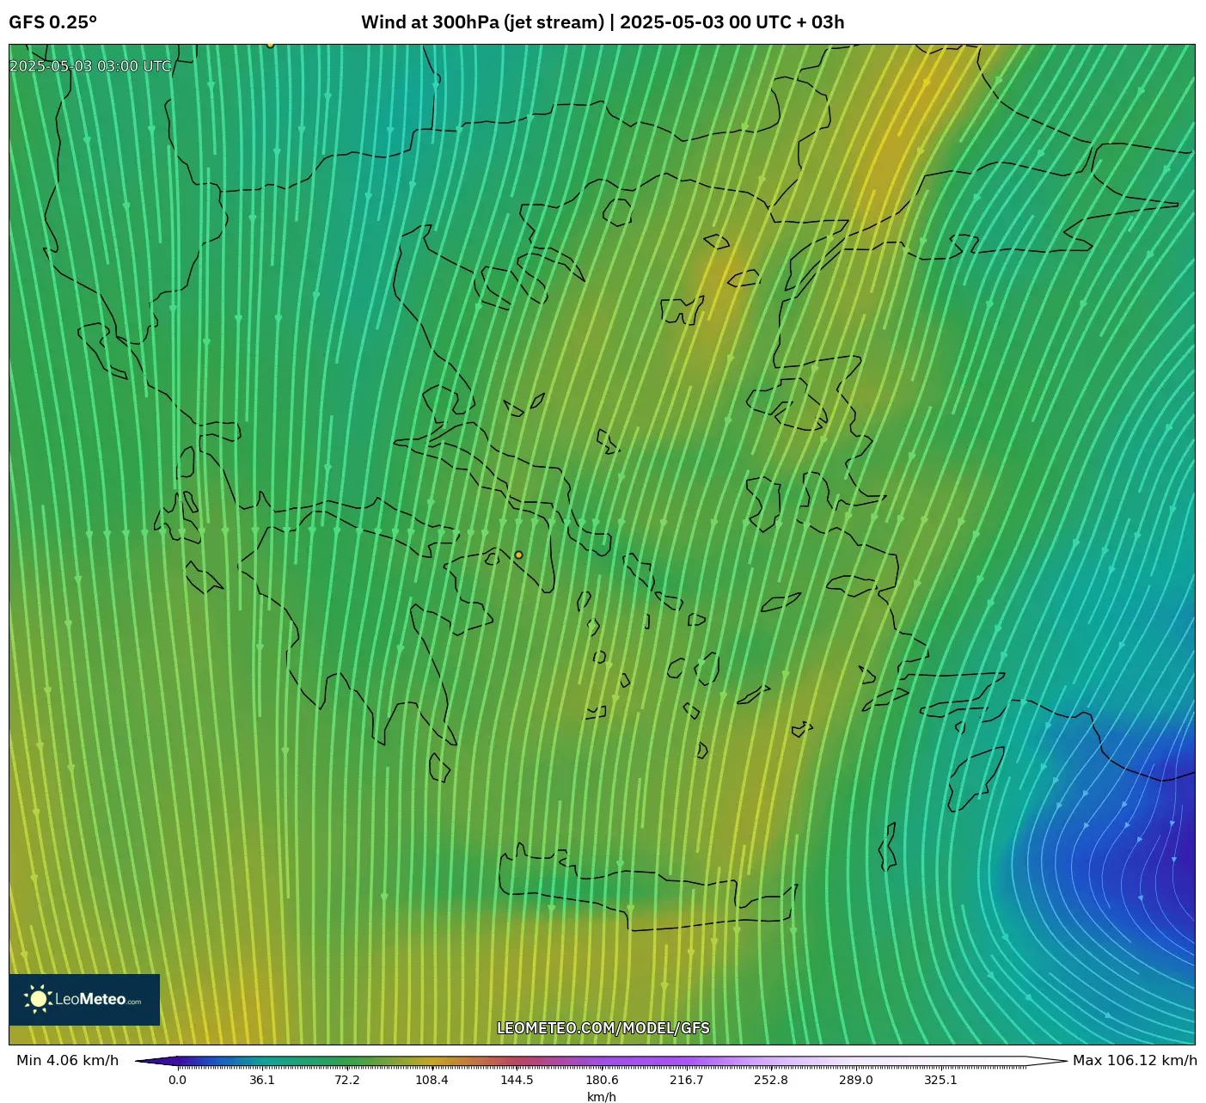This screenshot has height=1103, width=1206.
Task: Click the 0.0 tick label on colorbar
Action: click(x=177, y=1080)
